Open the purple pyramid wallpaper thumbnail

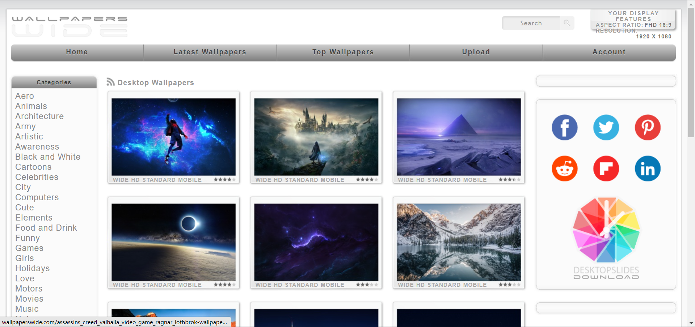coord(459,137)
